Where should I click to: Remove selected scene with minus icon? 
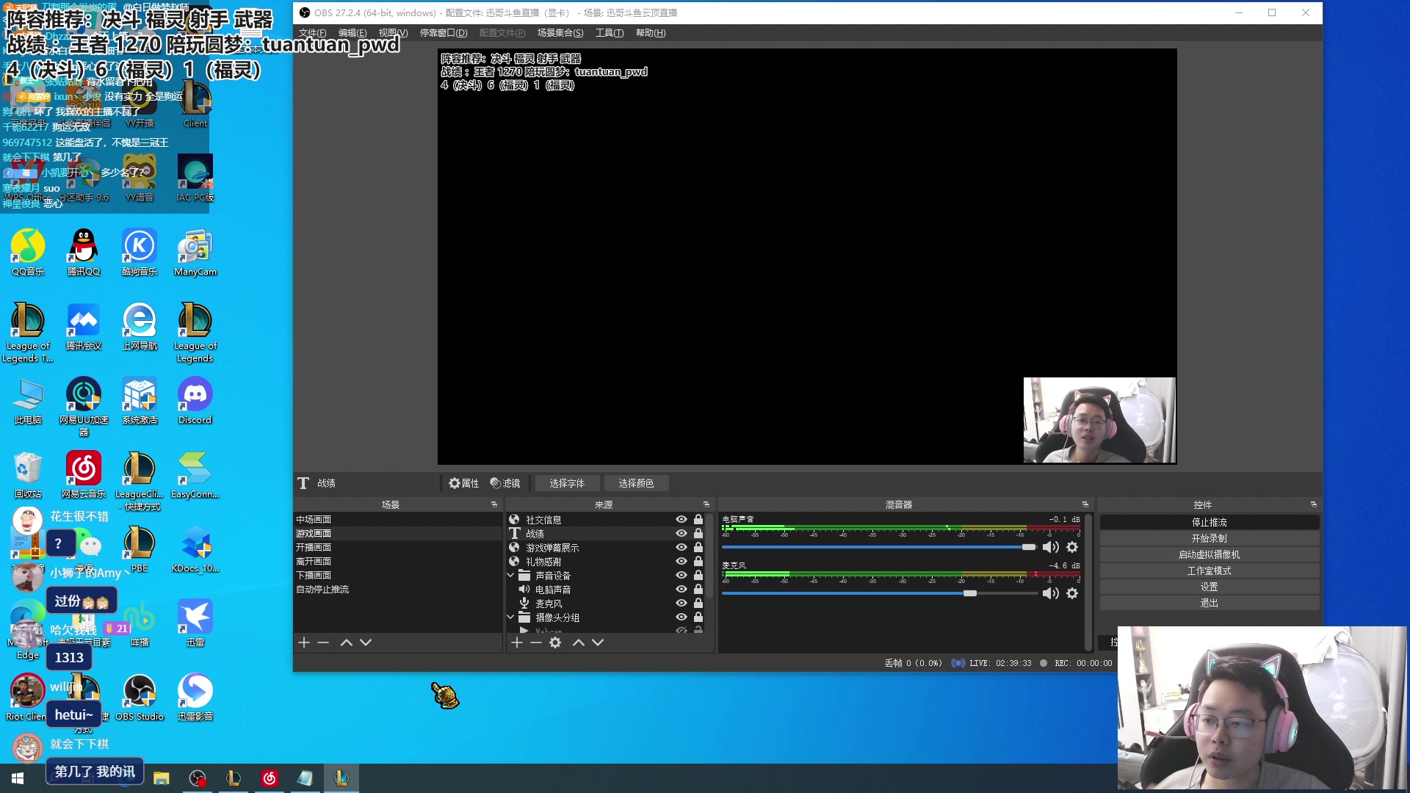[x=323, y=642]
